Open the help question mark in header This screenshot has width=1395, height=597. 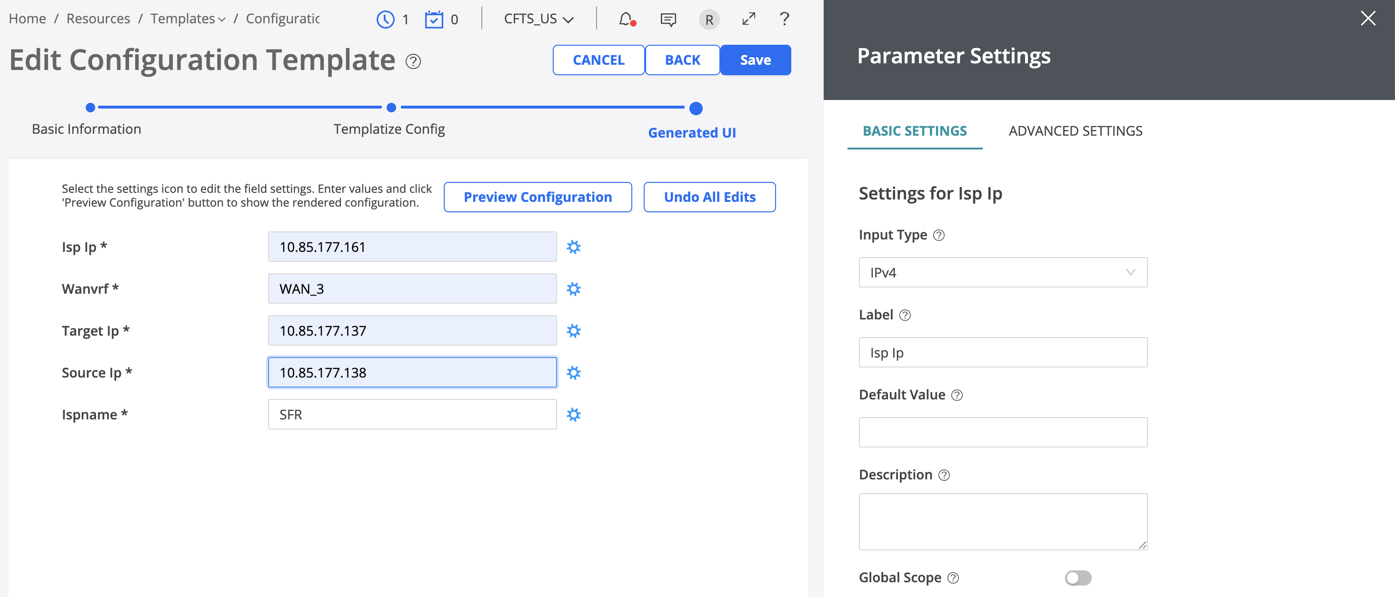[x=784, y=19]
